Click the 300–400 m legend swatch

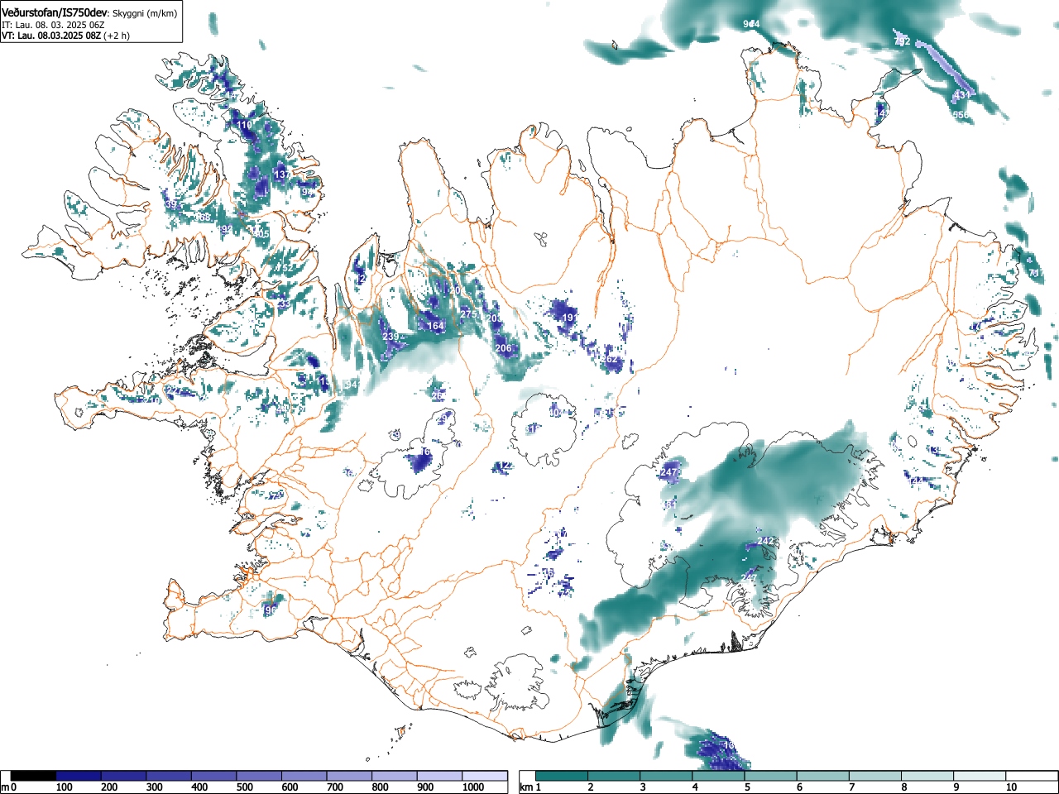pyautogui.click(x=169, y=776)
